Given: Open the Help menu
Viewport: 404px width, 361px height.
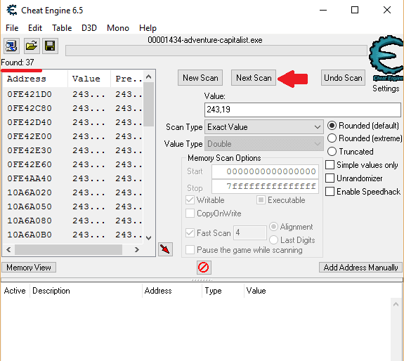Looking at the screenshot, I should coord(148,28).
